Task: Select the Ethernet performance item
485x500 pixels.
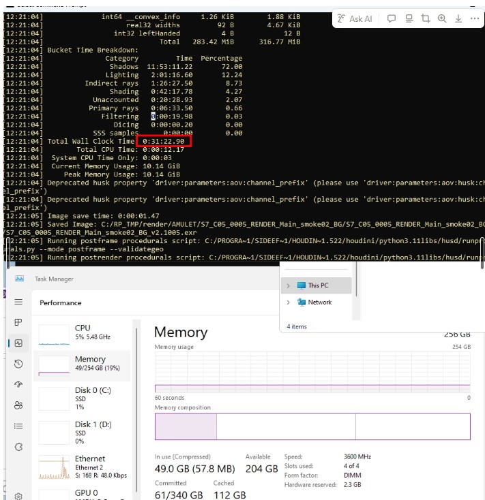Action: [82, 467]
